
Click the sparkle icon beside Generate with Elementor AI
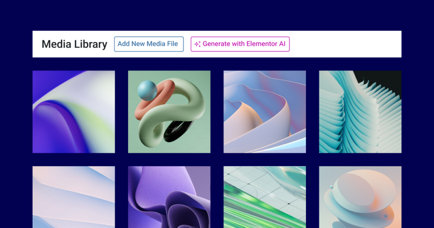198,44
